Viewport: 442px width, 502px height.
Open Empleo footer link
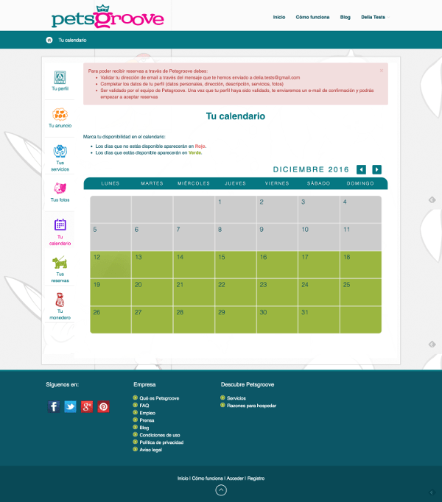point(147,413)
